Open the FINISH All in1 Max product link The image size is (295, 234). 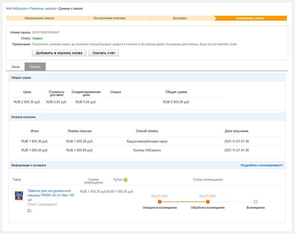pos(51,193)
